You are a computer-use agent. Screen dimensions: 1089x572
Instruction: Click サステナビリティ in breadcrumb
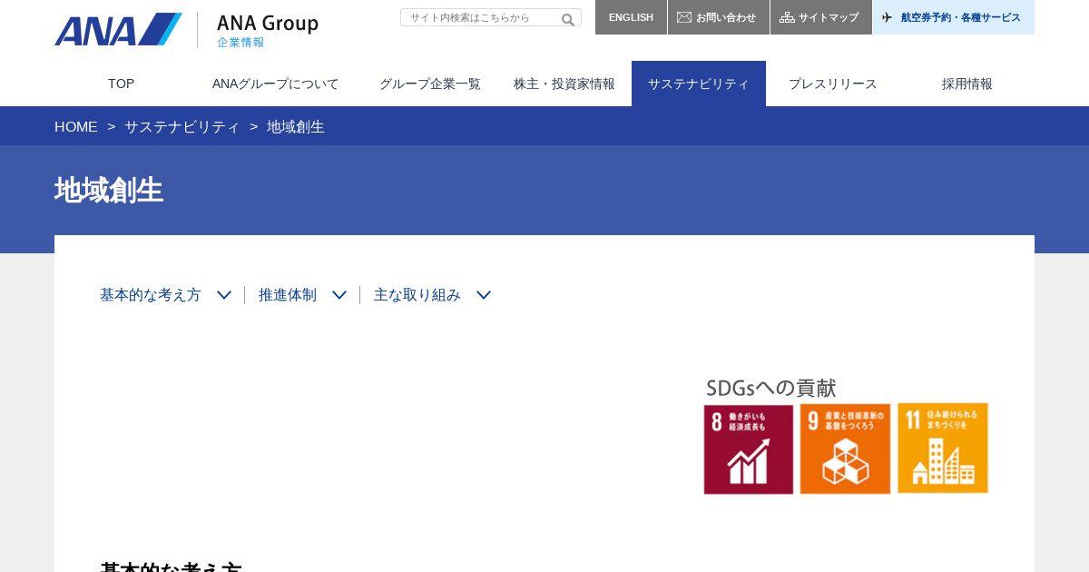tap(182, 127)
